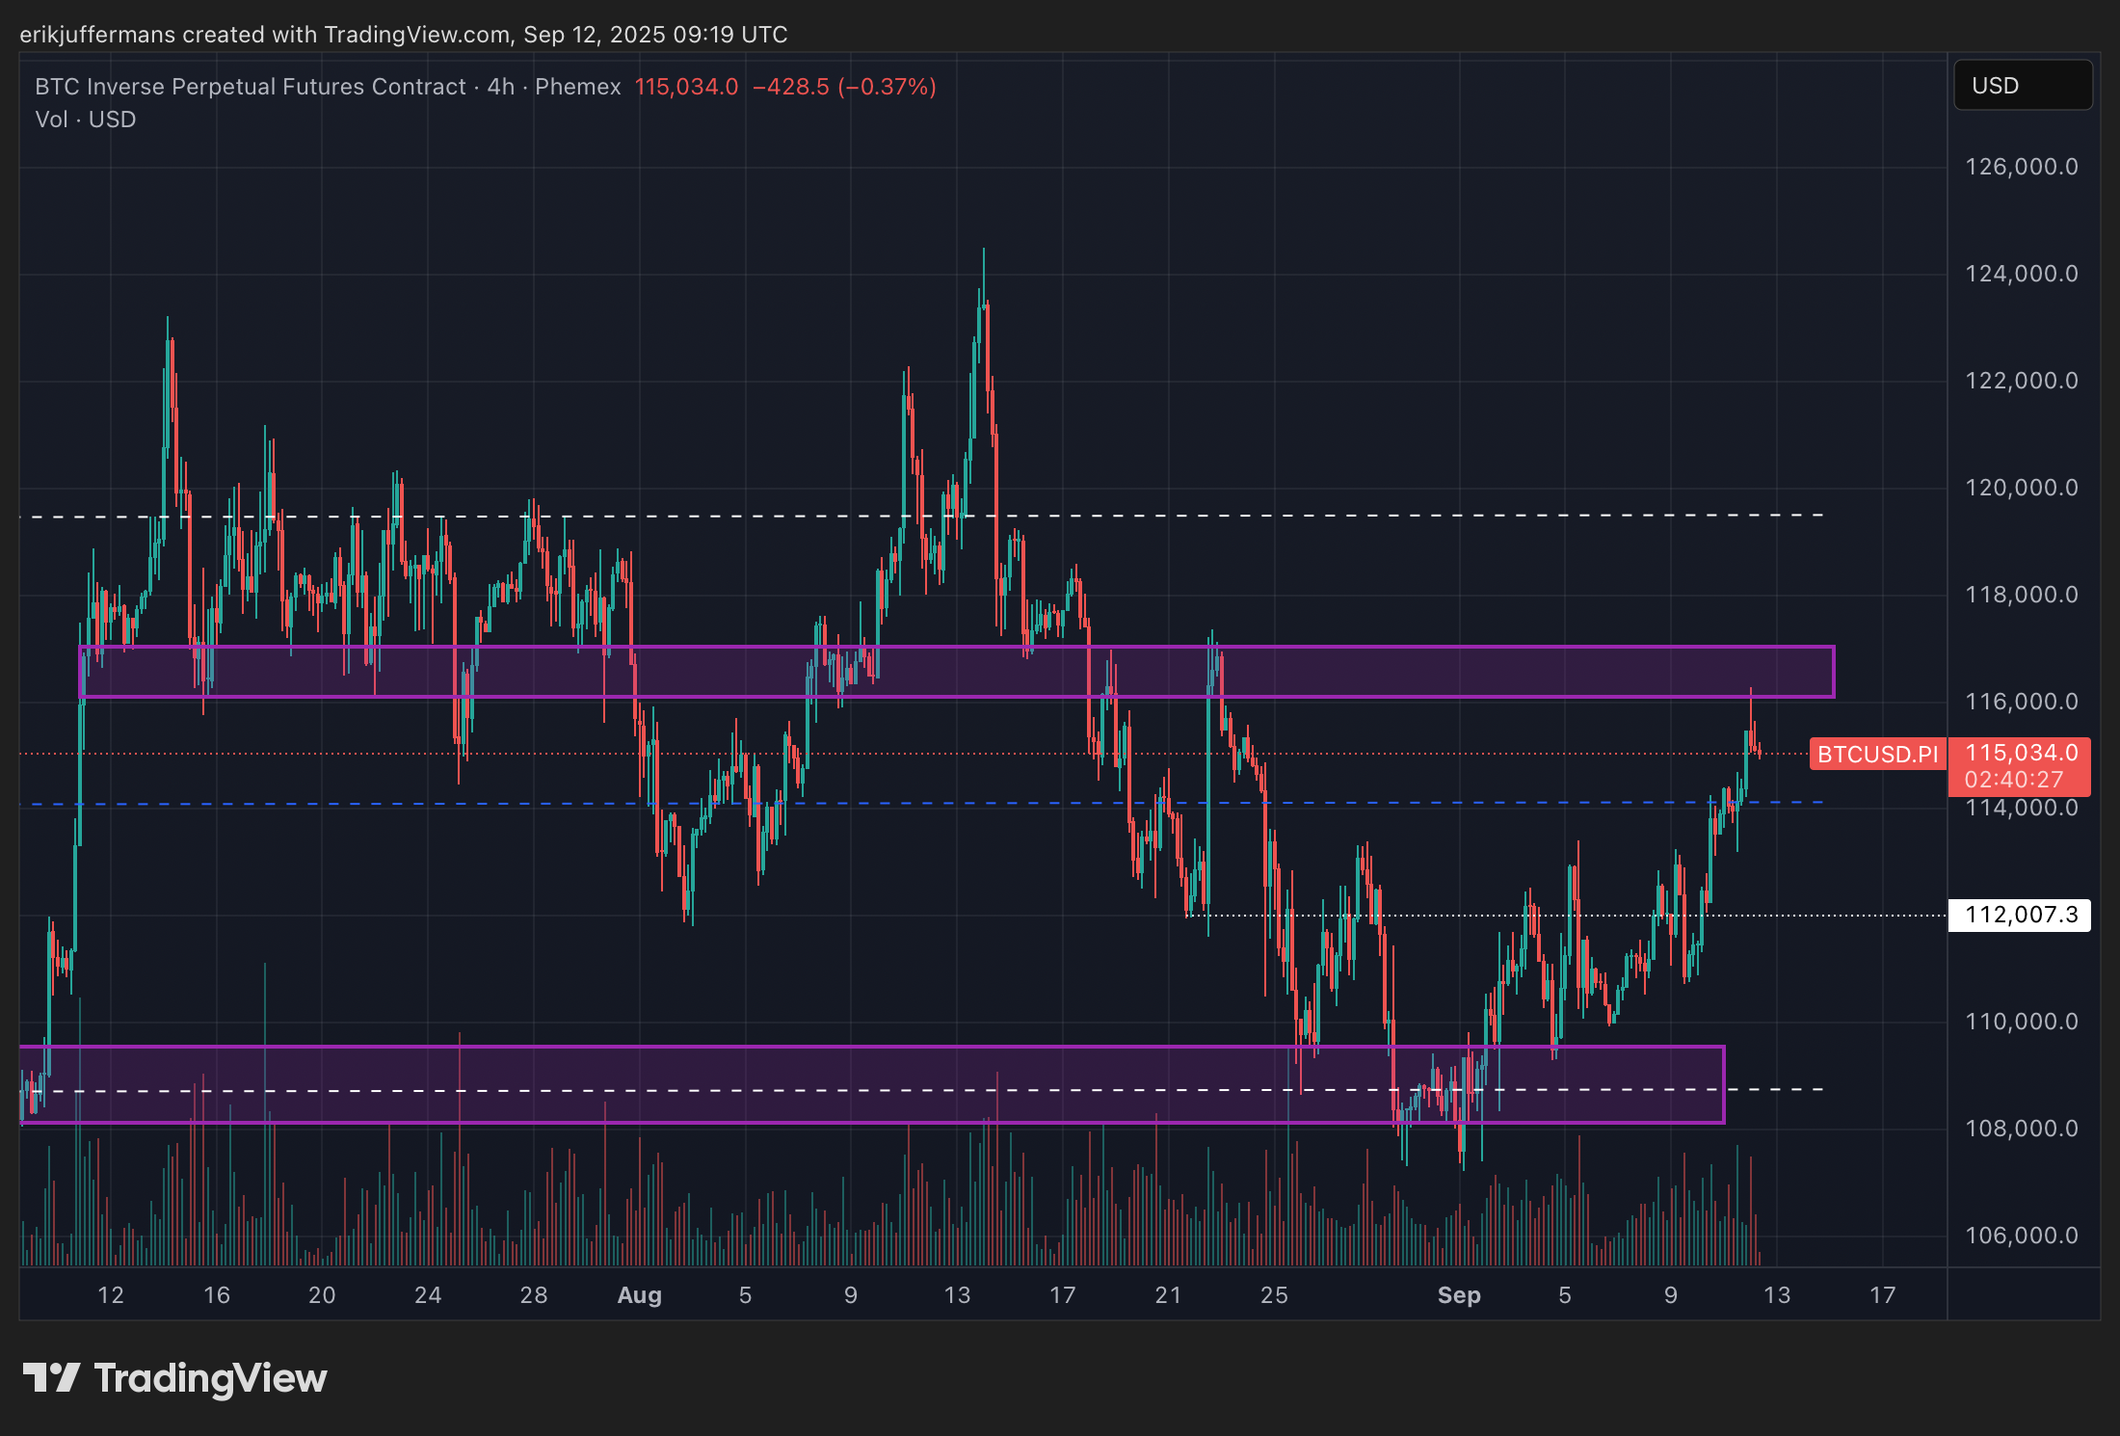
Task: Click the 112,007.3 white price label
Action: (x=2020, y=915)
